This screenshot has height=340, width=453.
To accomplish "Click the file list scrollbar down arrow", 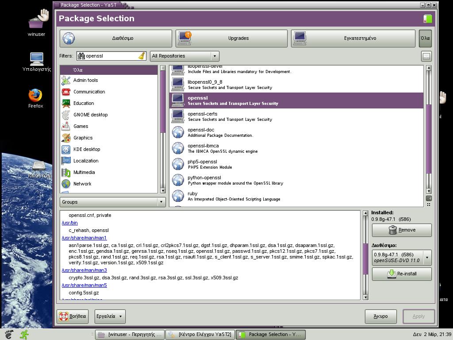I will (x=365, y=297).
